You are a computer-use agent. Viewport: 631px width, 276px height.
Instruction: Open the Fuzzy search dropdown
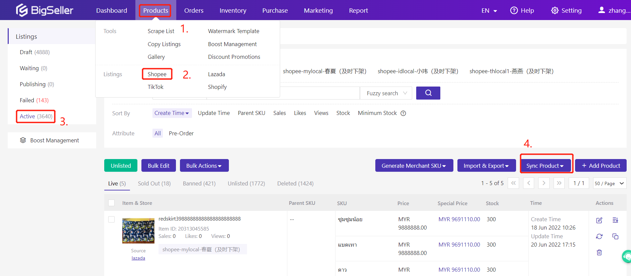[387, 93]
